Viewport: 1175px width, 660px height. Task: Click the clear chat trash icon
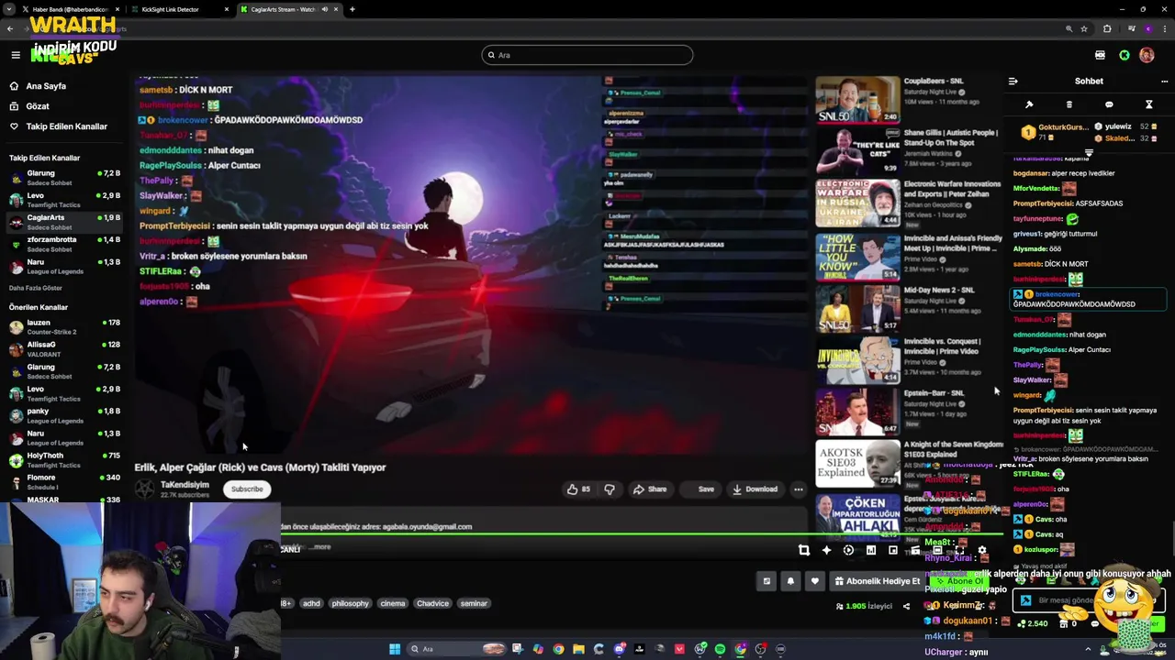pyautogui.click(x=1069, y=104)
